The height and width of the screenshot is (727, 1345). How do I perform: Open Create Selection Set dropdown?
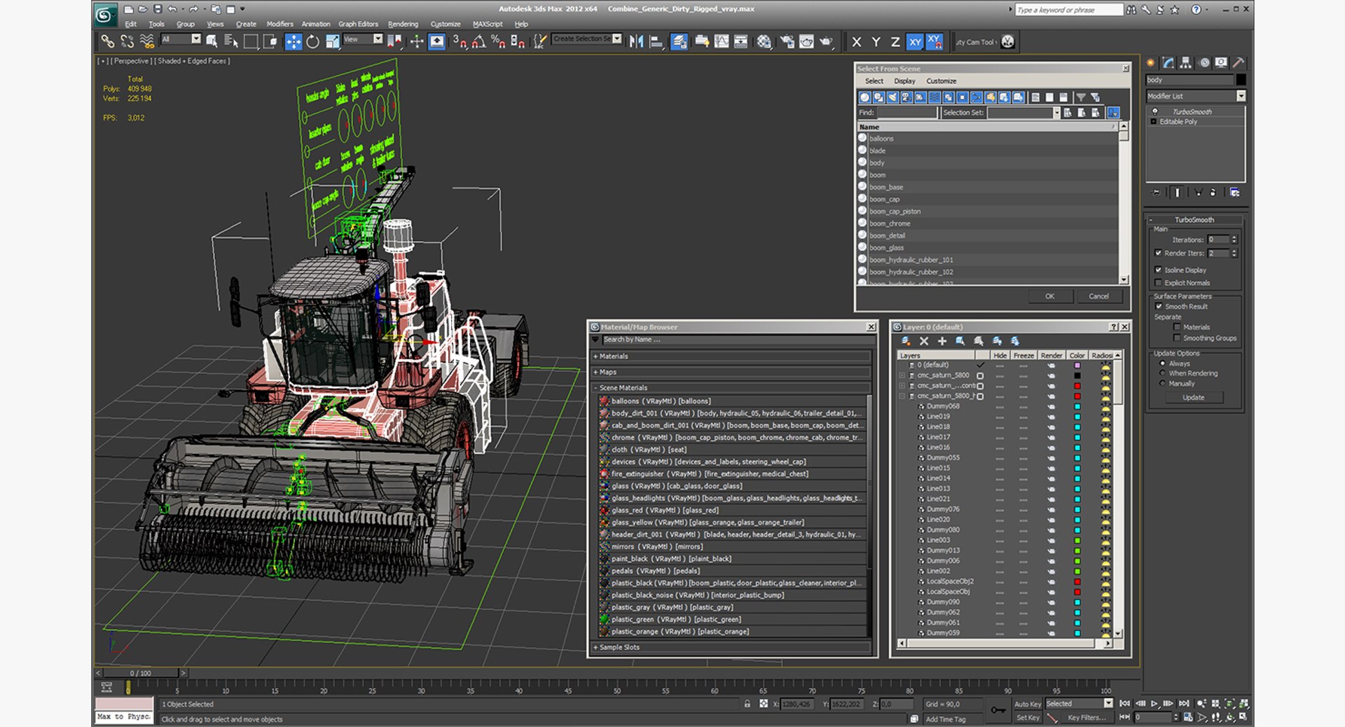[617, 39]
